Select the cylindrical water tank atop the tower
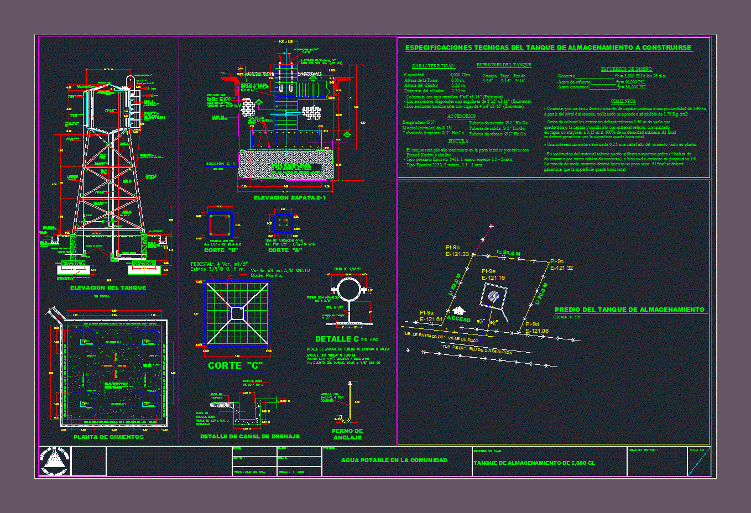This screenshot has height=513, width=751. pos(109,108)
